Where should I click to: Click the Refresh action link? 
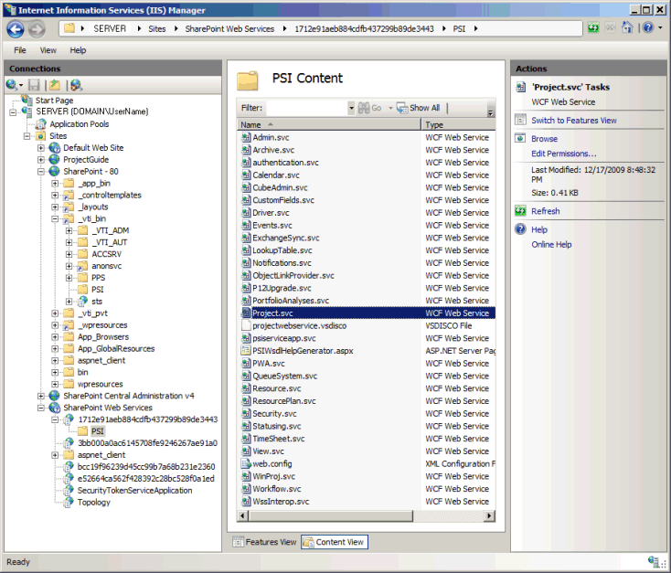[x=545, y=211]
